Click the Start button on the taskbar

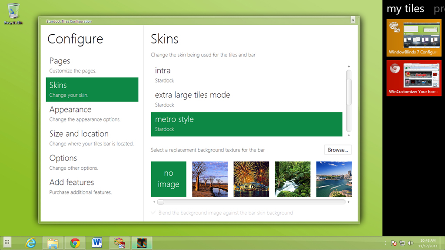pos(7,243)
